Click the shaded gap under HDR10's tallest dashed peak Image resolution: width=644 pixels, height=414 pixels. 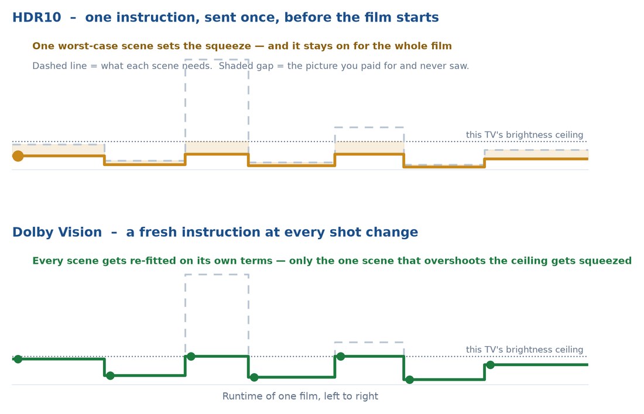coord(217,147)
